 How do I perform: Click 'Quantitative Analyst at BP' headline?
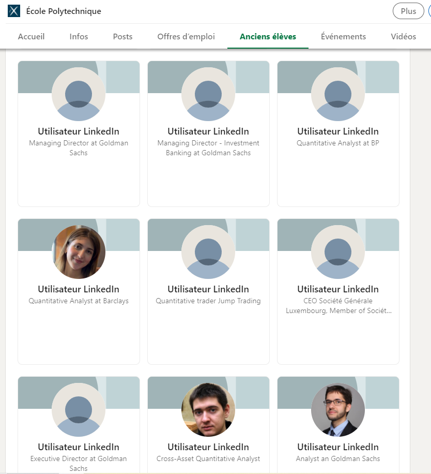(x=338, y=143)
